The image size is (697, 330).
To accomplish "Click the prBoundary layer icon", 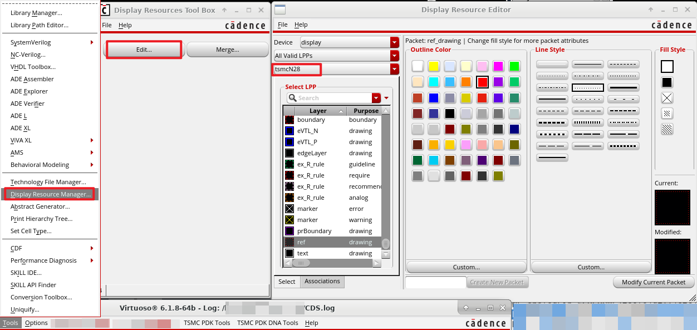I will (289, 231).
